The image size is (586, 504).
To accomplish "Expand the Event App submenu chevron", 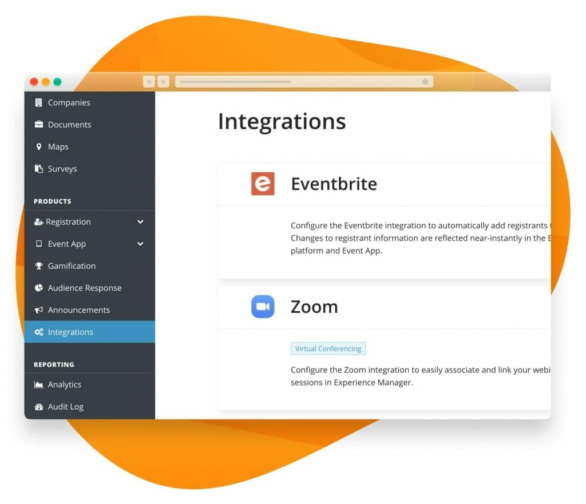I will point(140,244).
